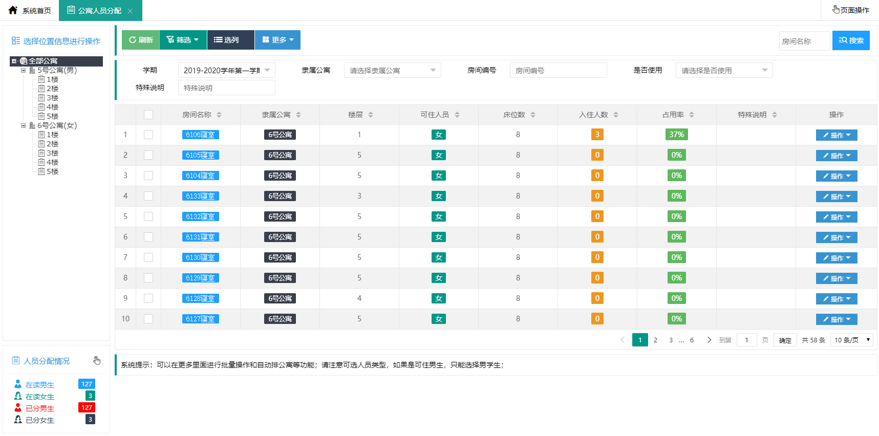Click the 在读女生 person icon
This screenshot has height=436, width=879.
(x=18, y=396)
